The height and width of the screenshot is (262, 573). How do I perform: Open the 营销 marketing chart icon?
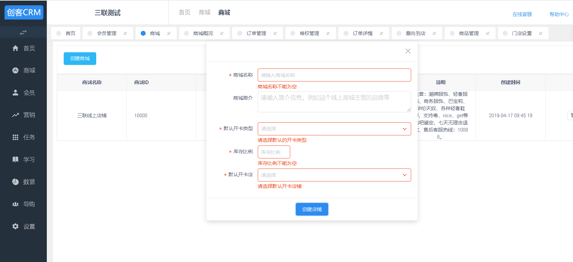tap(15, 115)
